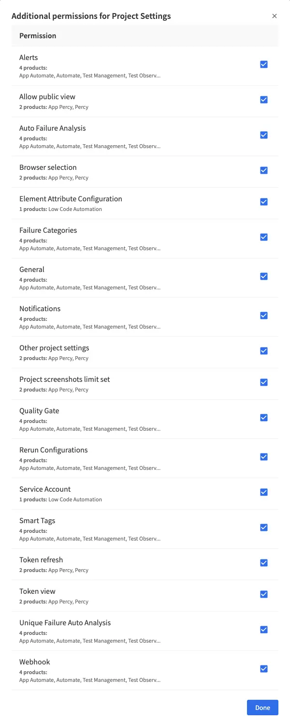Disable the Rerun Configurations permission

click(x=264, y=456)
